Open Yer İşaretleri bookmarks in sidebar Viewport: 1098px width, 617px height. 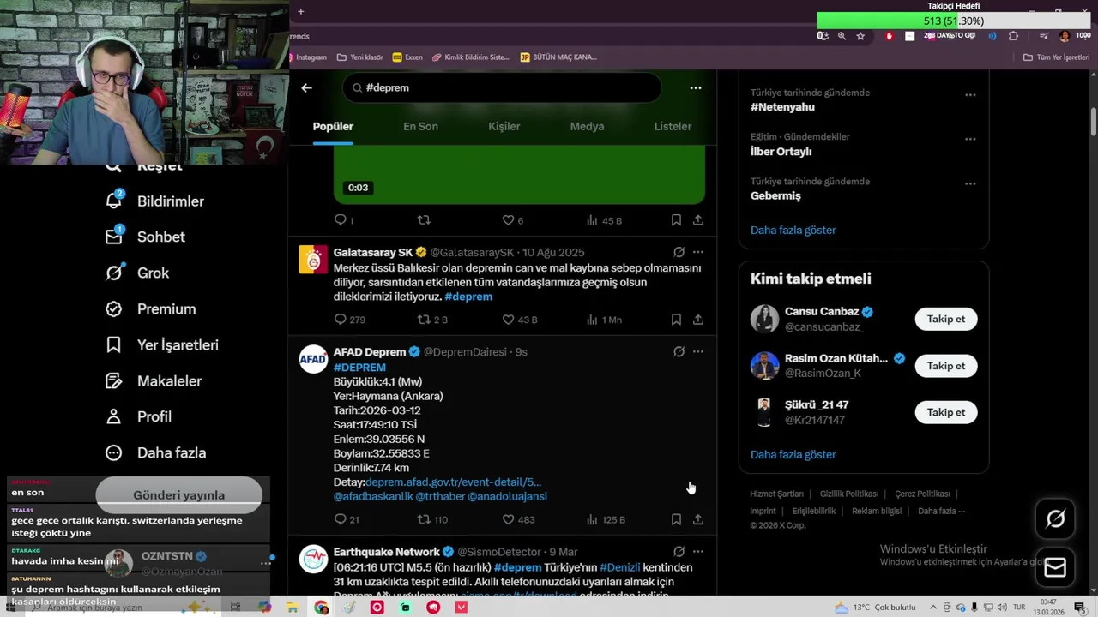[161, 344]
